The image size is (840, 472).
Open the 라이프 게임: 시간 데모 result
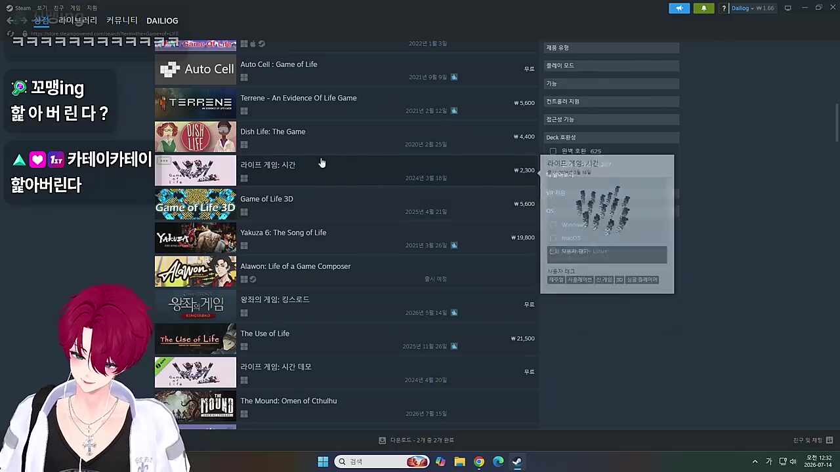[x=346, y=372]
